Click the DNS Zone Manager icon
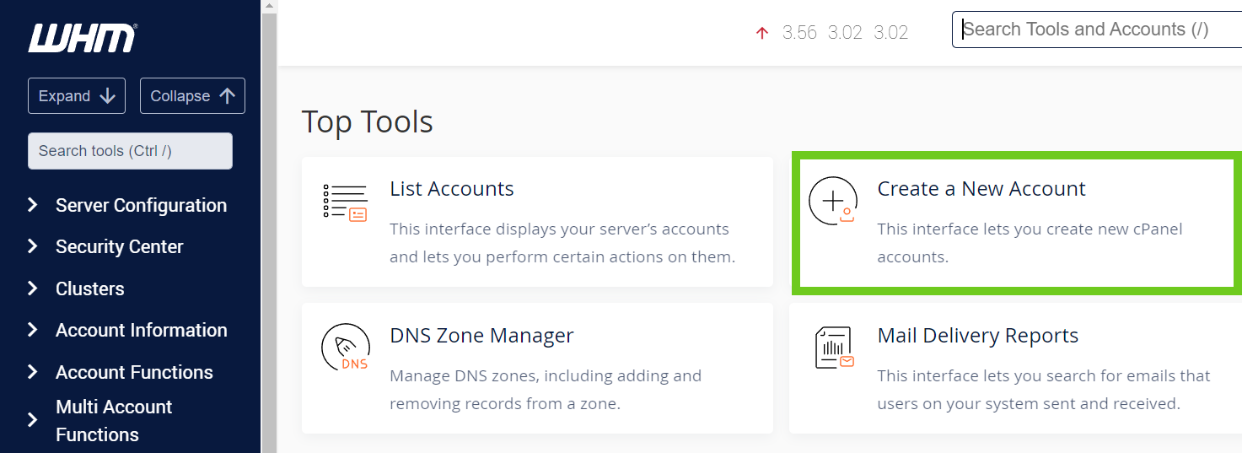The width and height of the screenshot is (1242, 453). [345, 348]
